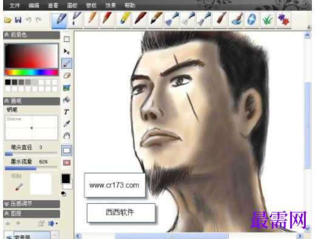The image size is (318, 239).
Task: Open the 编辑 menu
Action: tap(34, 5)
